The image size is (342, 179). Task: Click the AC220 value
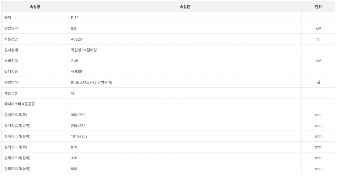tap(76, 39)
